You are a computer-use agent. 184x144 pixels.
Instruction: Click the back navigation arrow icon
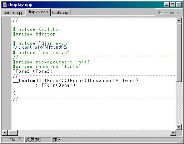point(160,13)
